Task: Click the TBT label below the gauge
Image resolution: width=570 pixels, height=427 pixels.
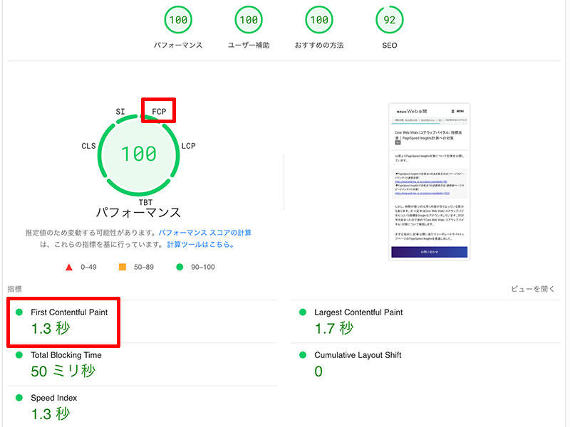Action: [x=145, y=202]
